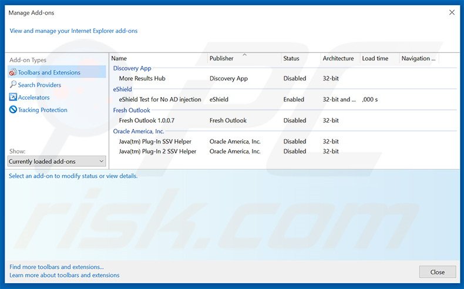Select Toolbars and Extensions add-on type

[56, 72]
